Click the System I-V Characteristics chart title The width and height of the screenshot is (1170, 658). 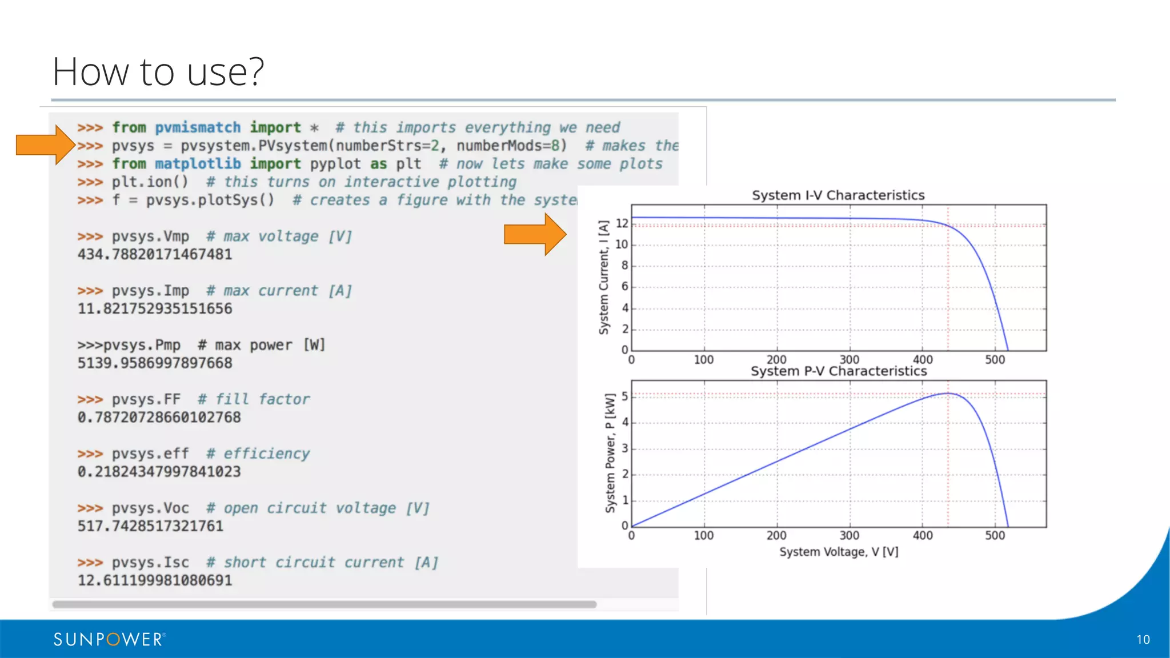pyautogui.click(x=838, y=195)
